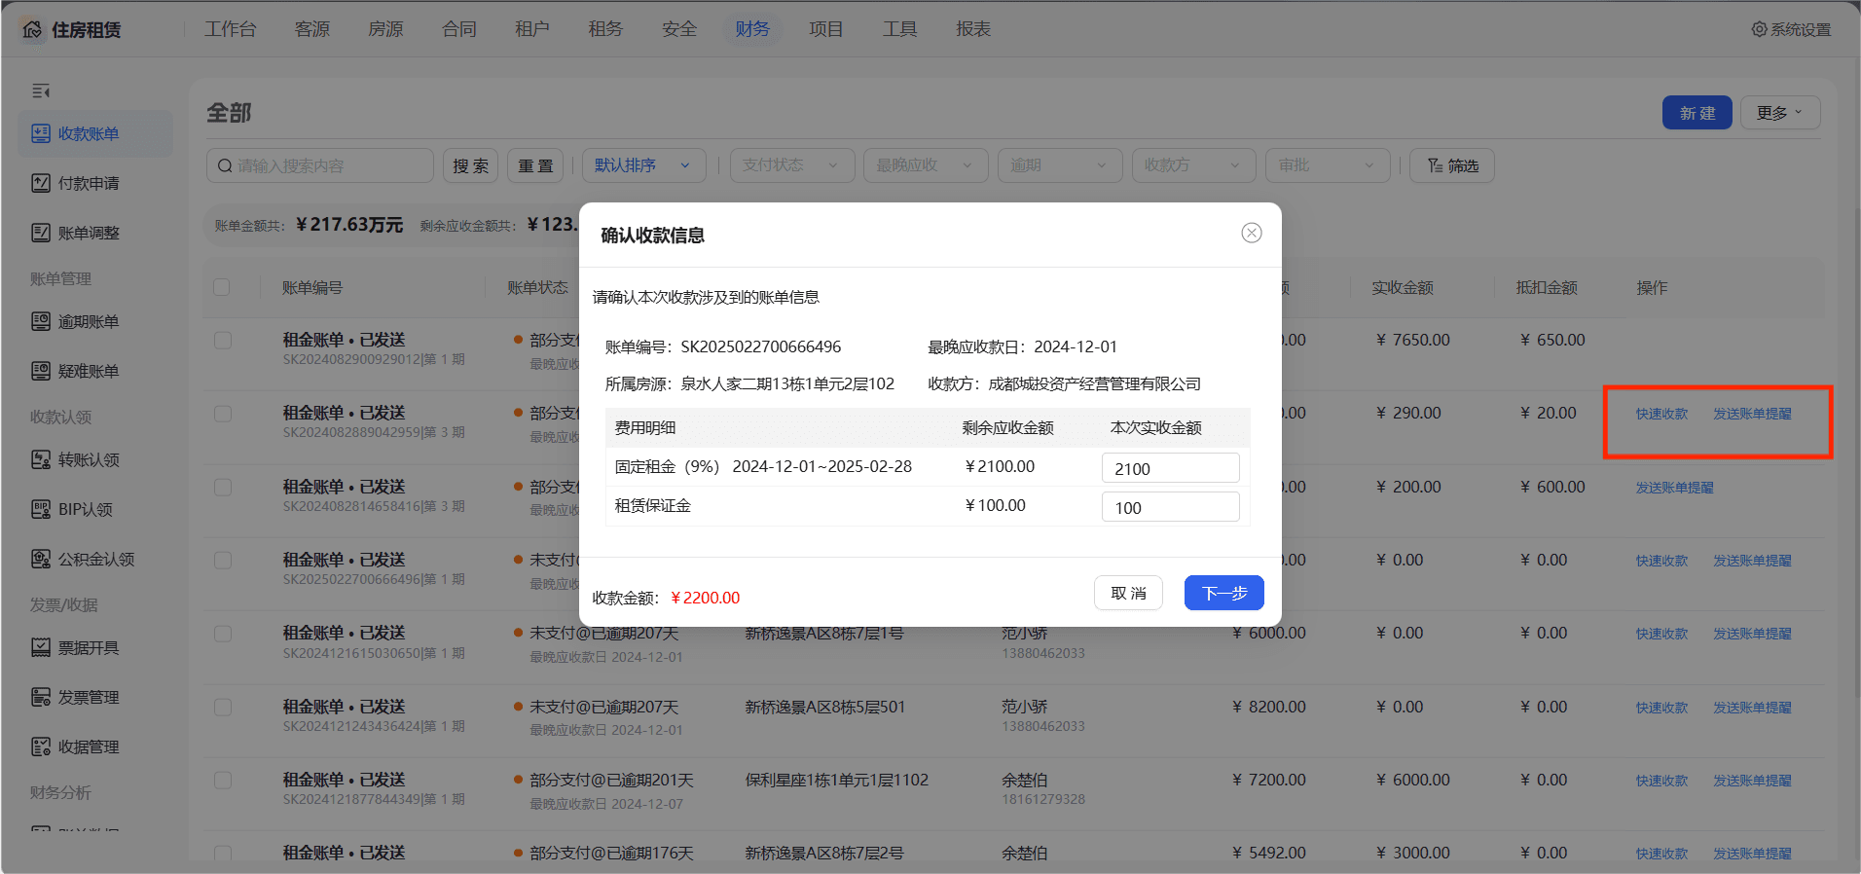Open 收款账单 in the sidebar
This screenshot has width=1861, height=874.
point(94,133)
